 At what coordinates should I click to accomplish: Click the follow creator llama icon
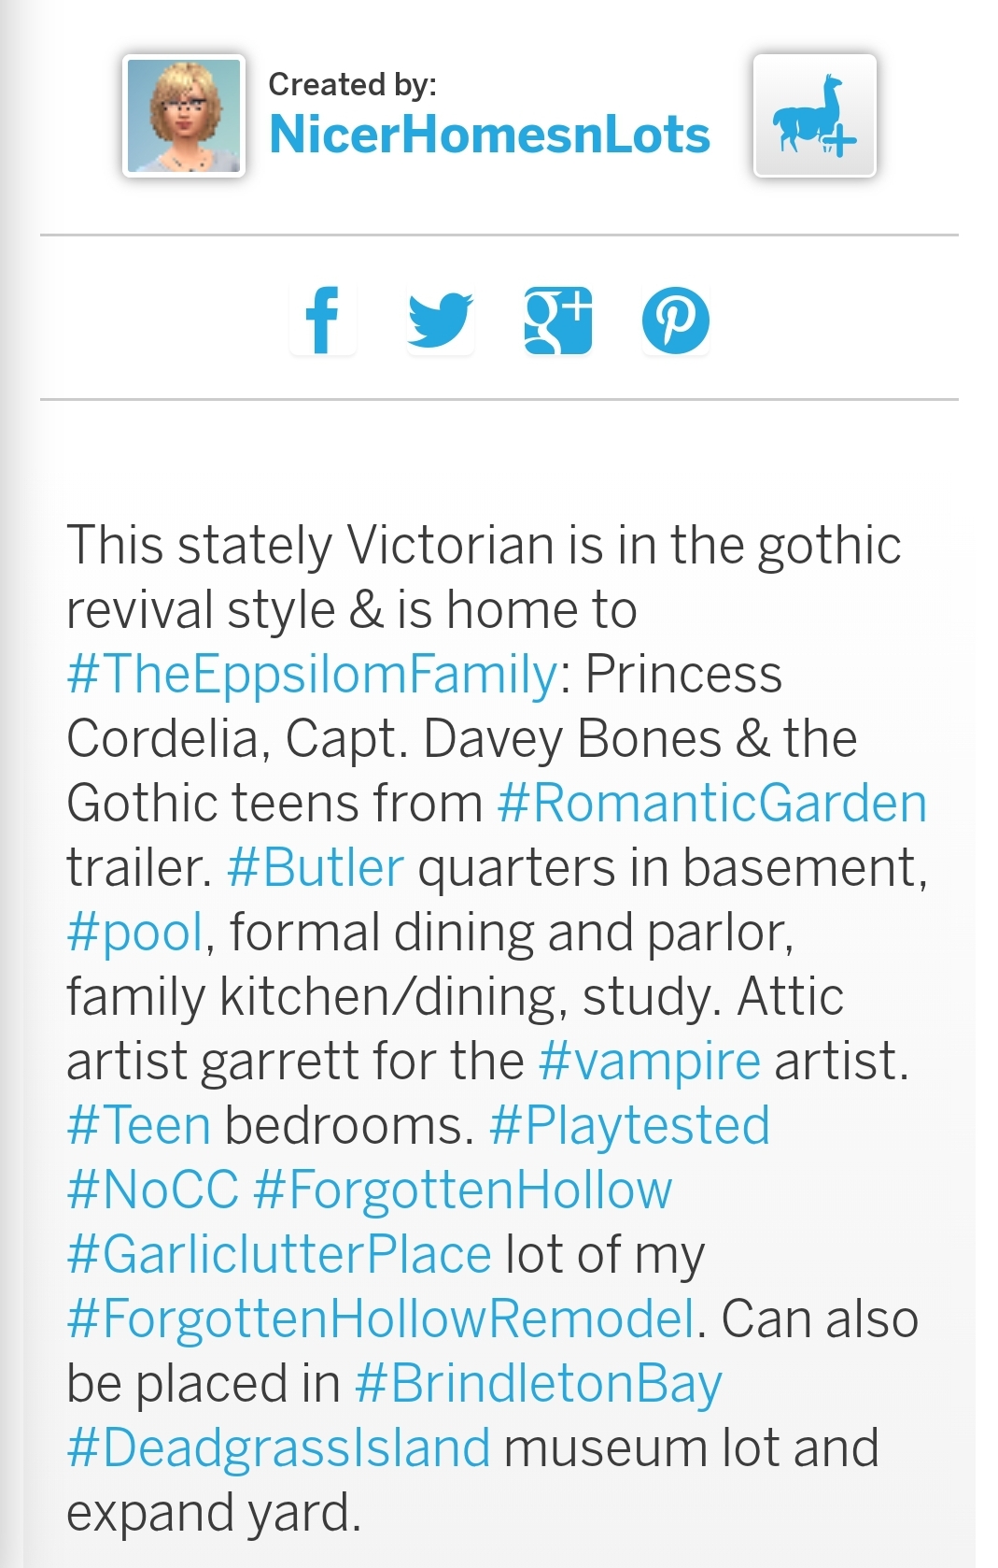point(814,116)
